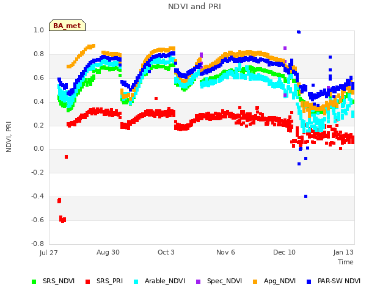The height and width of the screenshot is (293, 391).
Task: Select the PAR-SW NDVI legend label
Action: pos(339,281)
